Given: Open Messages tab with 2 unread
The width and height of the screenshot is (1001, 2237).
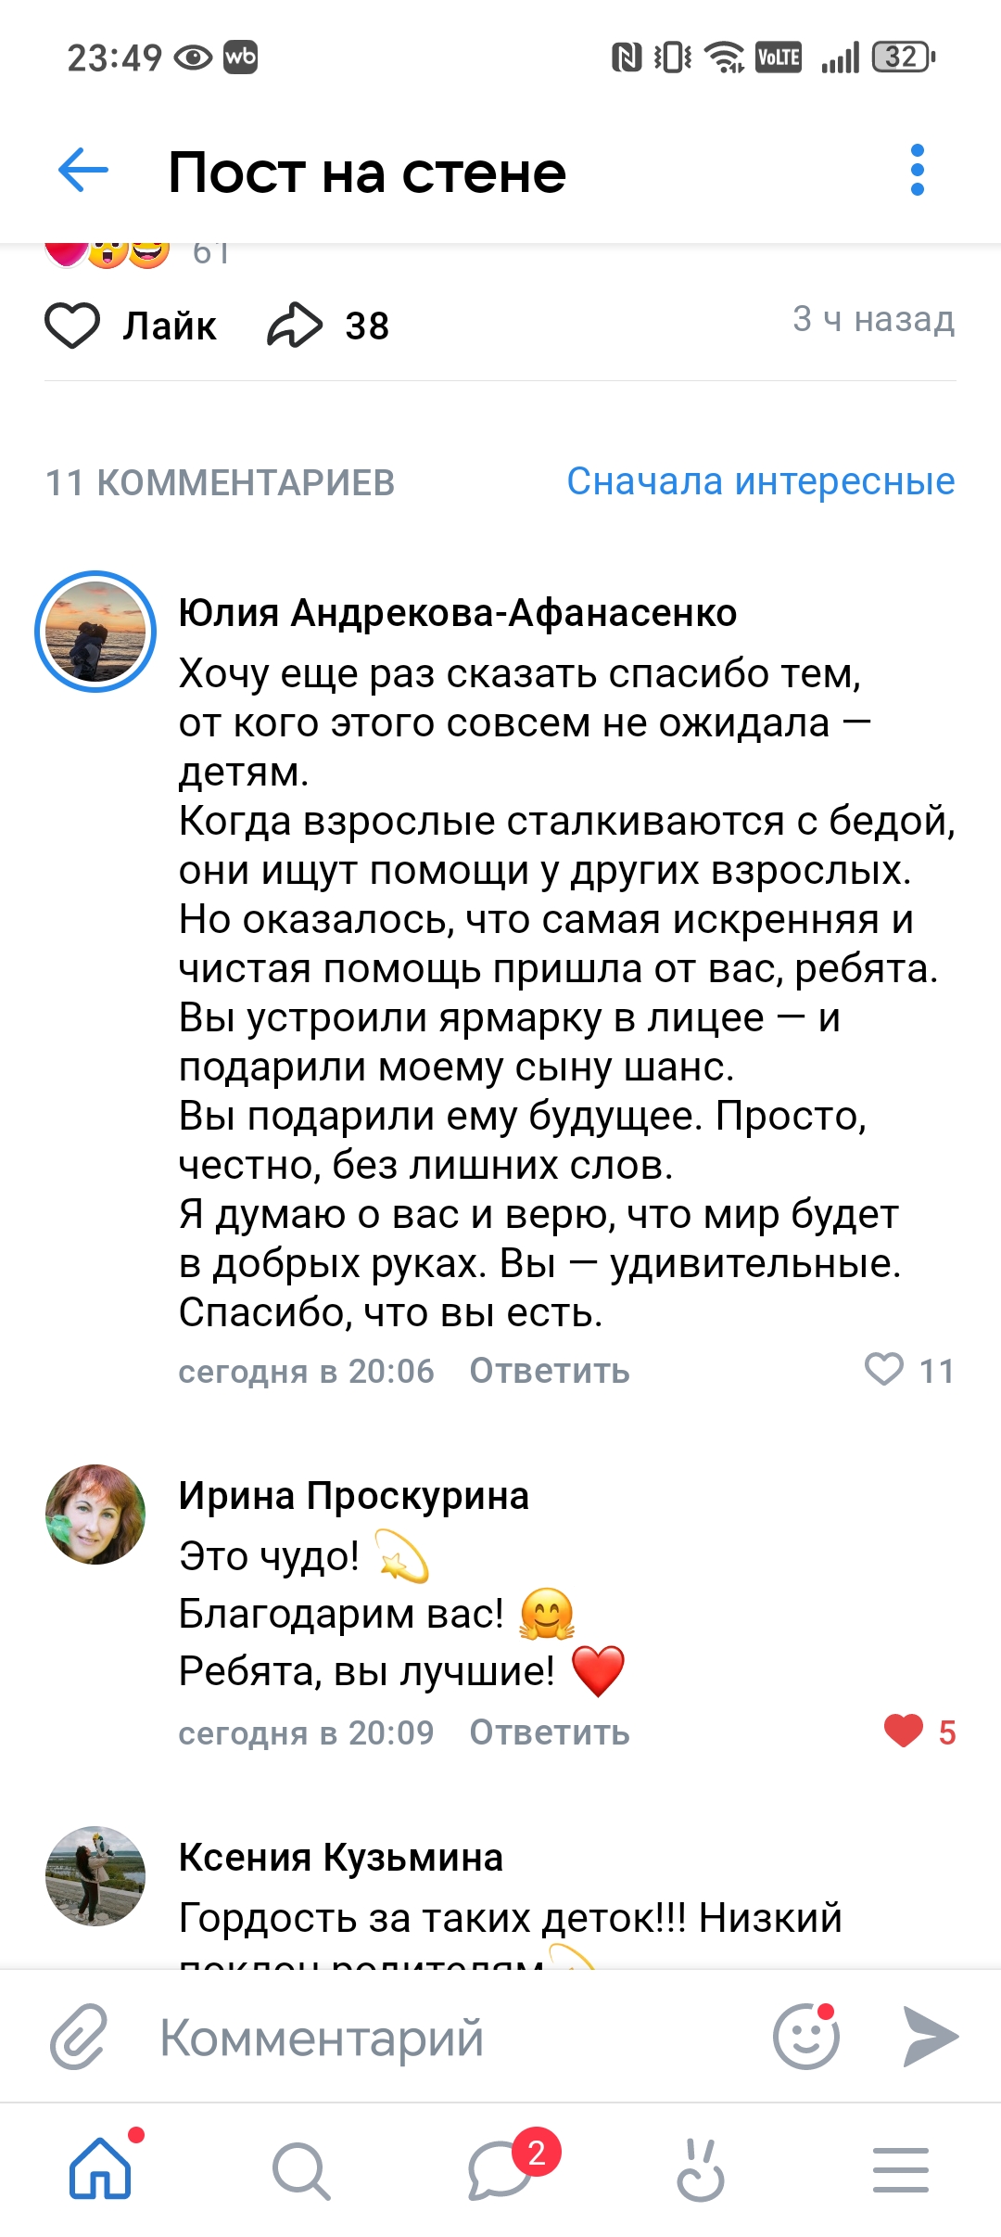Looking at the screenshot, I should tap(500, 2170).
